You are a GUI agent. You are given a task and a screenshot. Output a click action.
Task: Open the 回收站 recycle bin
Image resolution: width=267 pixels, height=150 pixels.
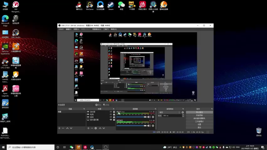click(259, 132)
